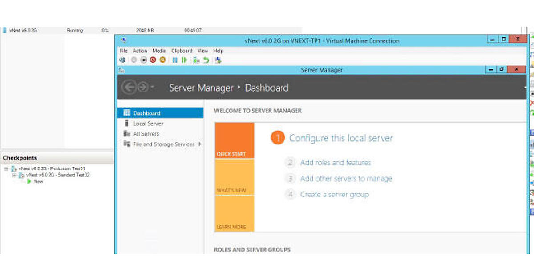Reset the virtual machine with green icon
Screen dimensions: 534x280
[x=184, y=60]
